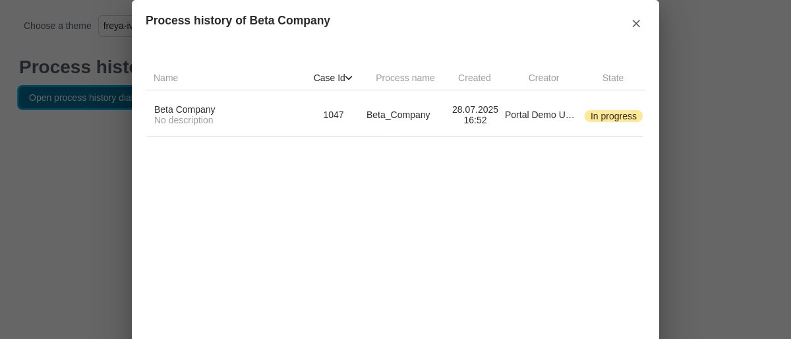The height and width of the screenshot is (339, 791).
Task: Sort by State column header
Action: [x=612, y=78]
